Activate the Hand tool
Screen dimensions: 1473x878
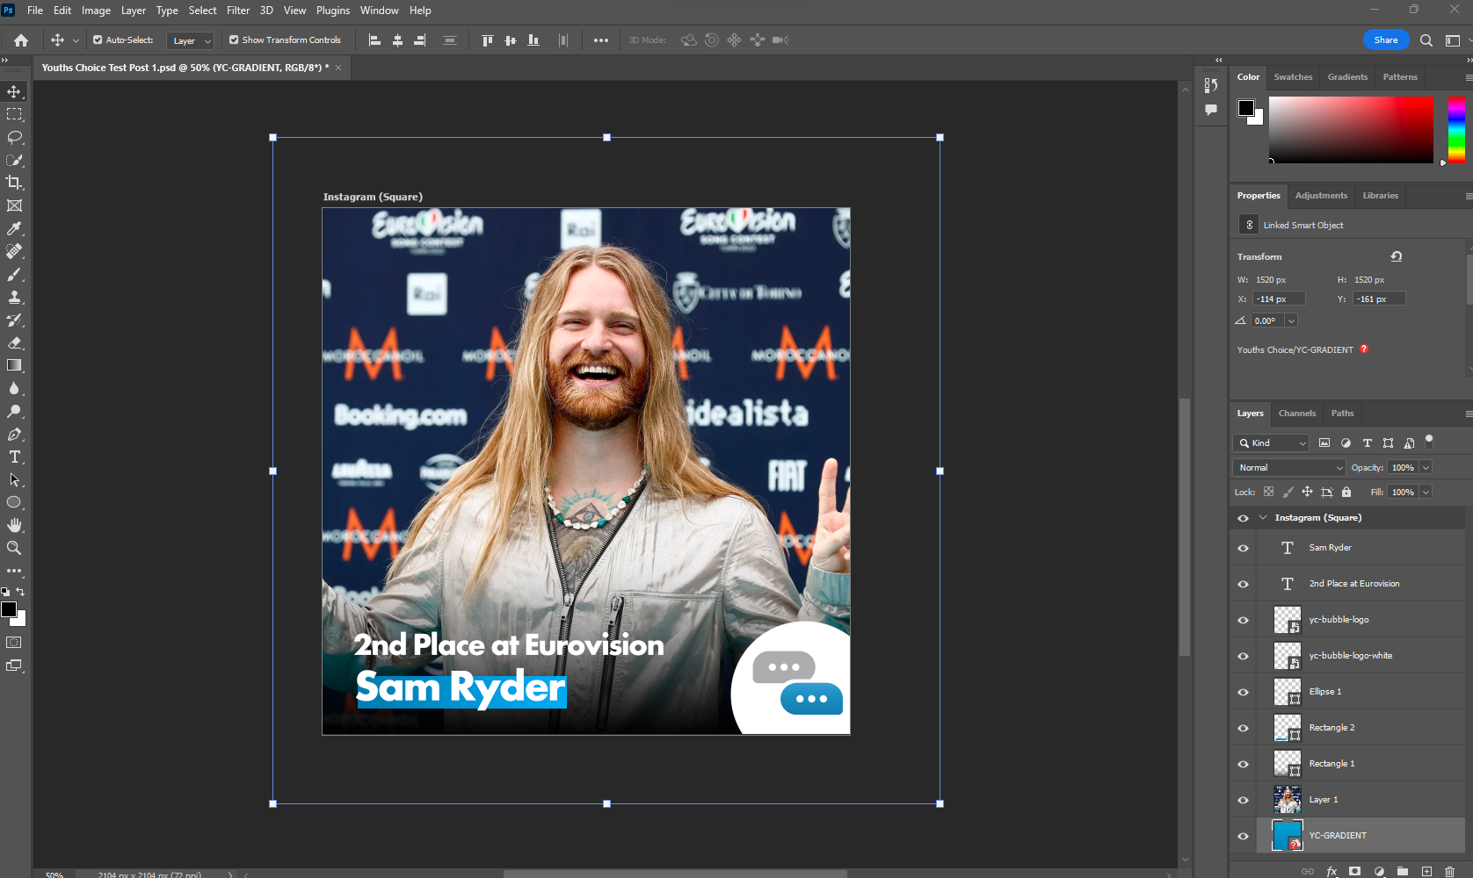coord(14,525)
